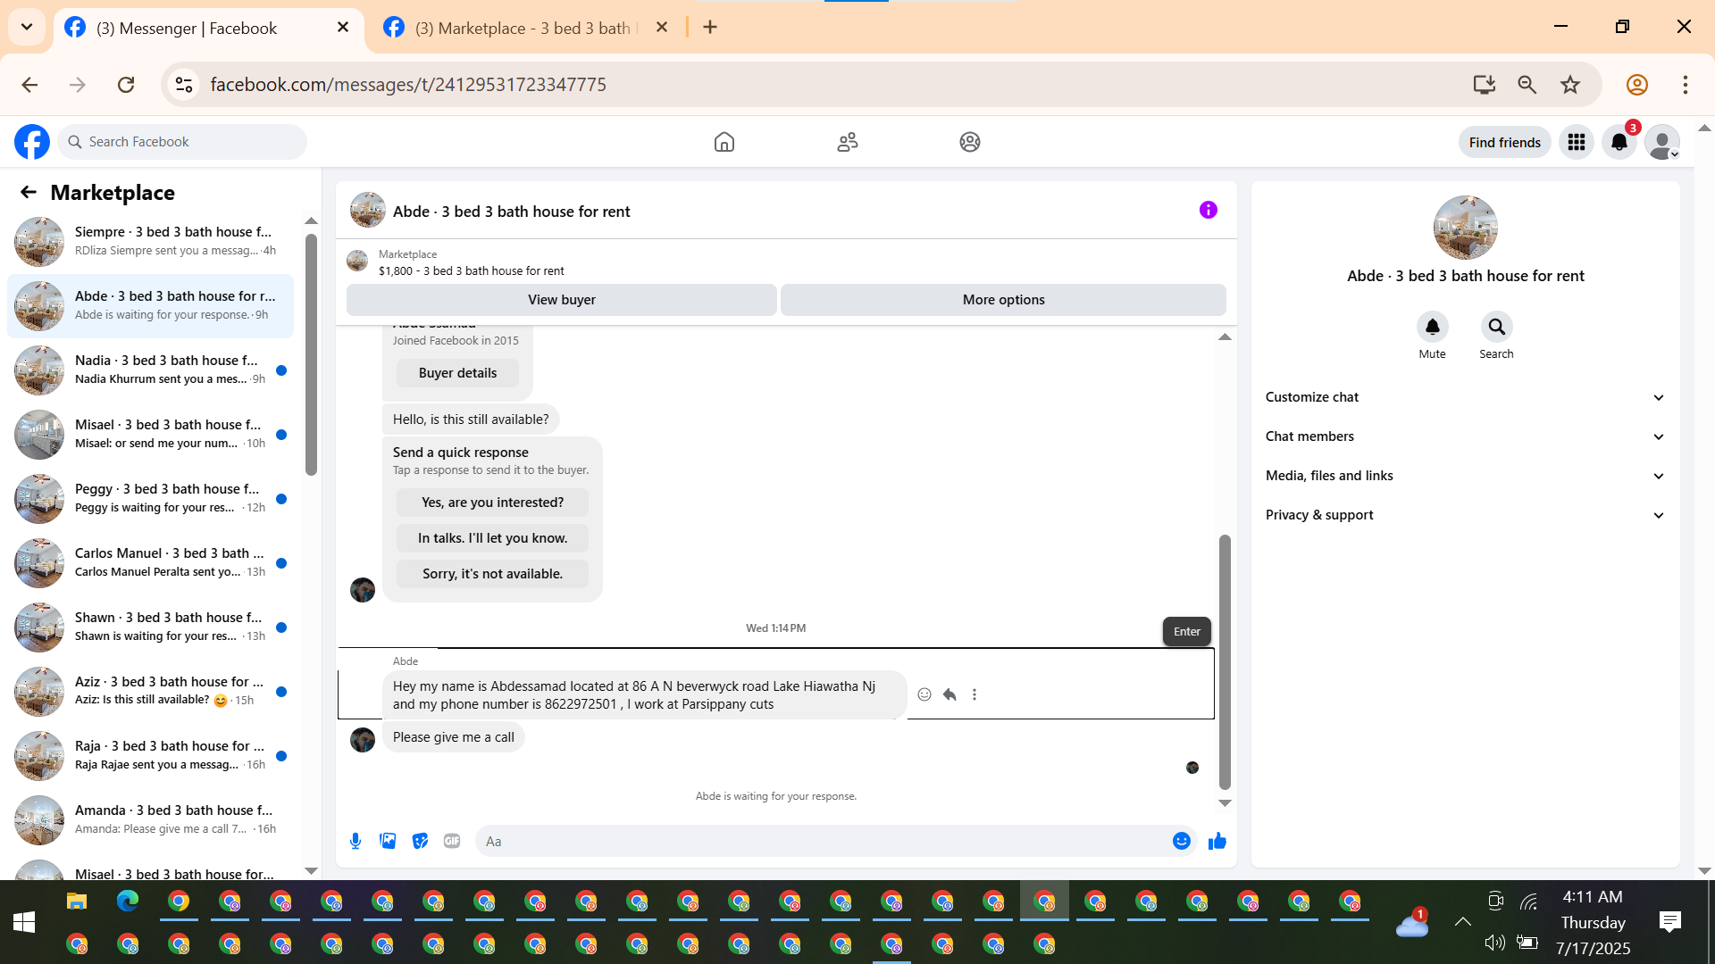The width and height of the screenshot is (1715, 964).
Task: Attach a photo using image icon
Action: [x=388, y=841]
